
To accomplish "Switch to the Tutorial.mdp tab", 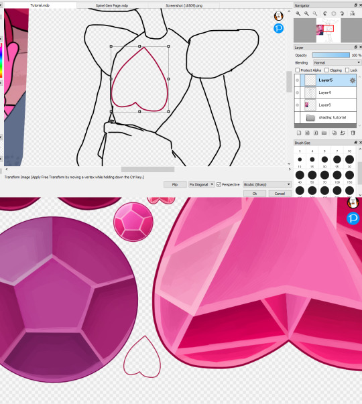I will pos(40,5).
